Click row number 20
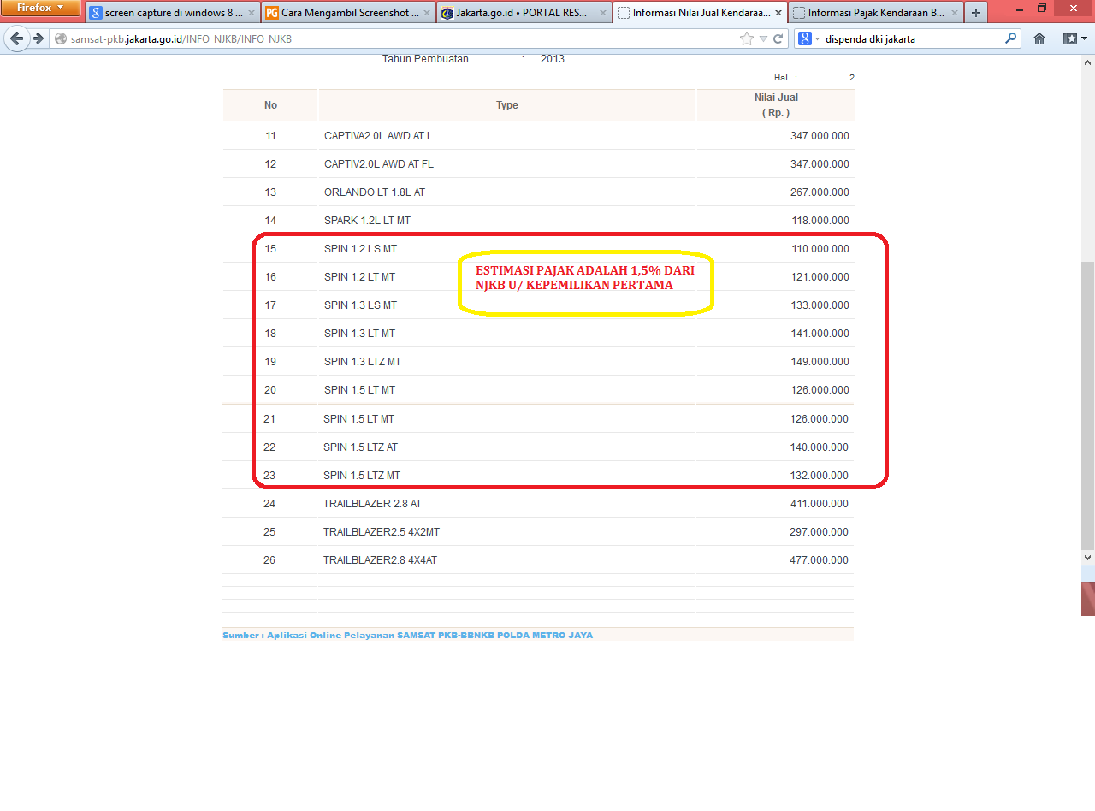1095x811 pixels. tap(270, 390)
